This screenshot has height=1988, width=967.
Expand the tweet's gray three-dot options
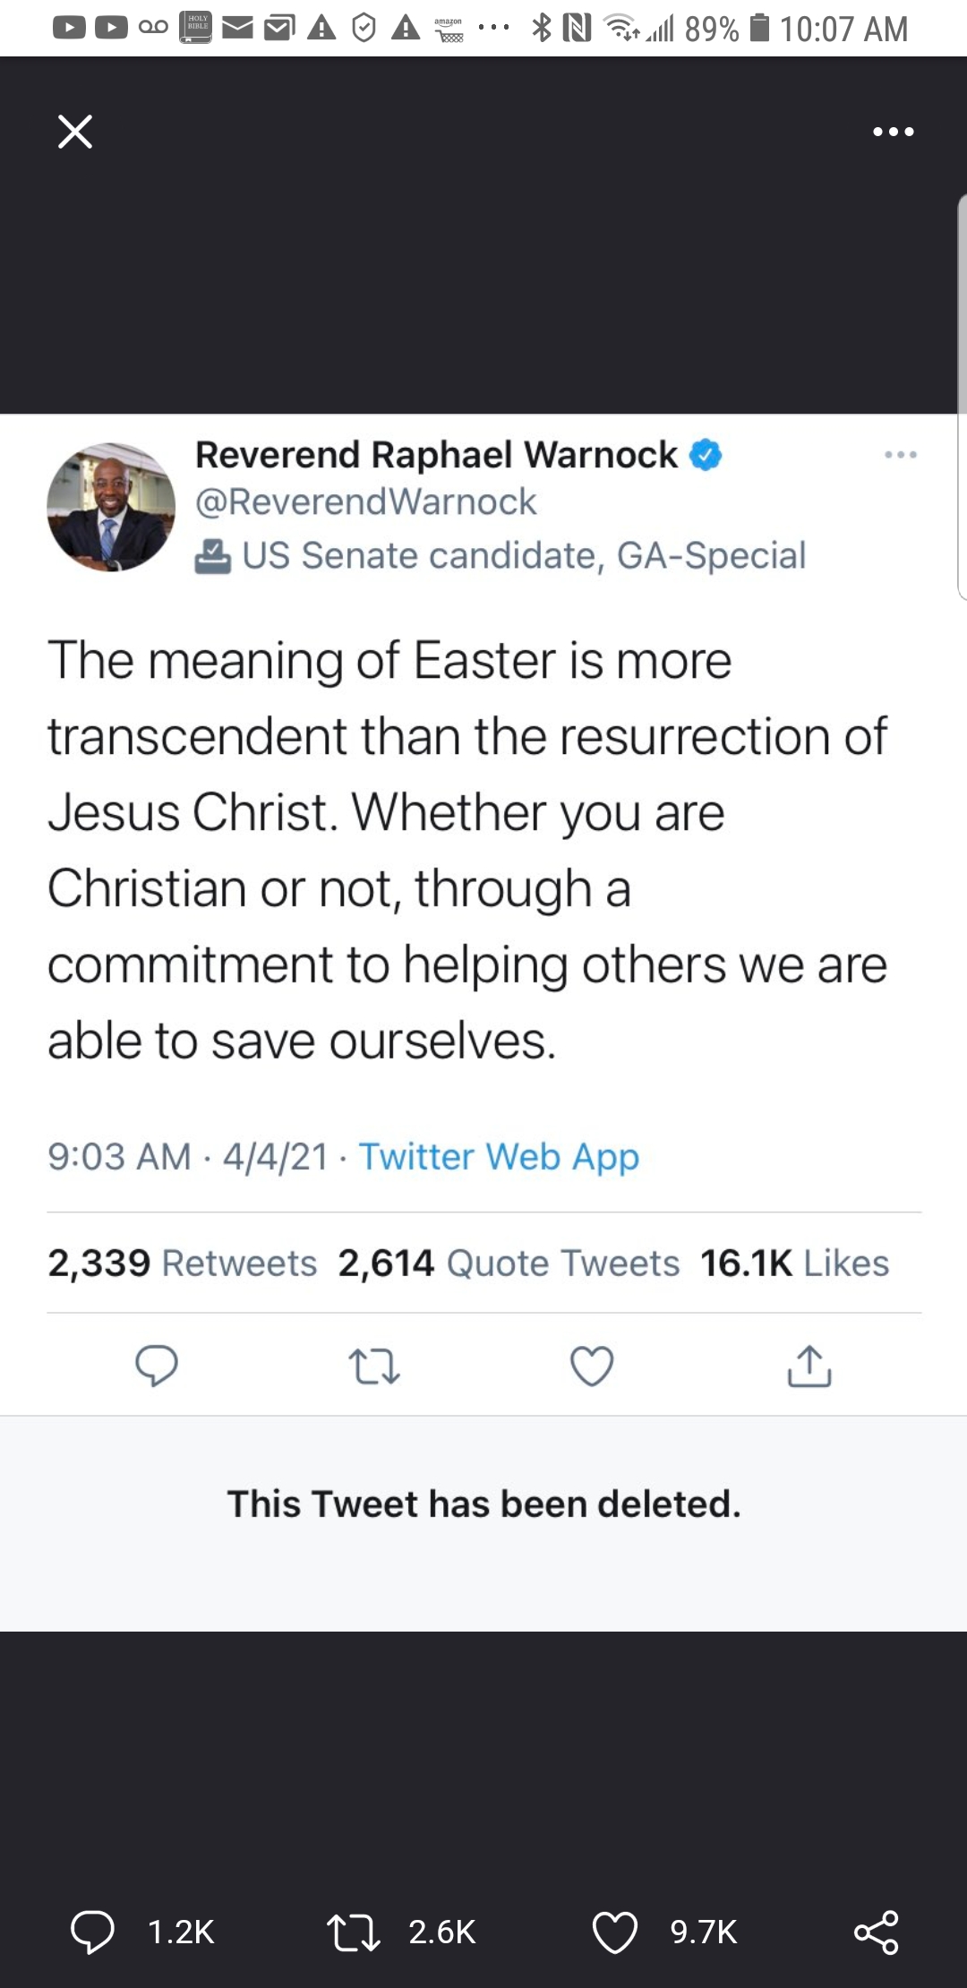900,455
